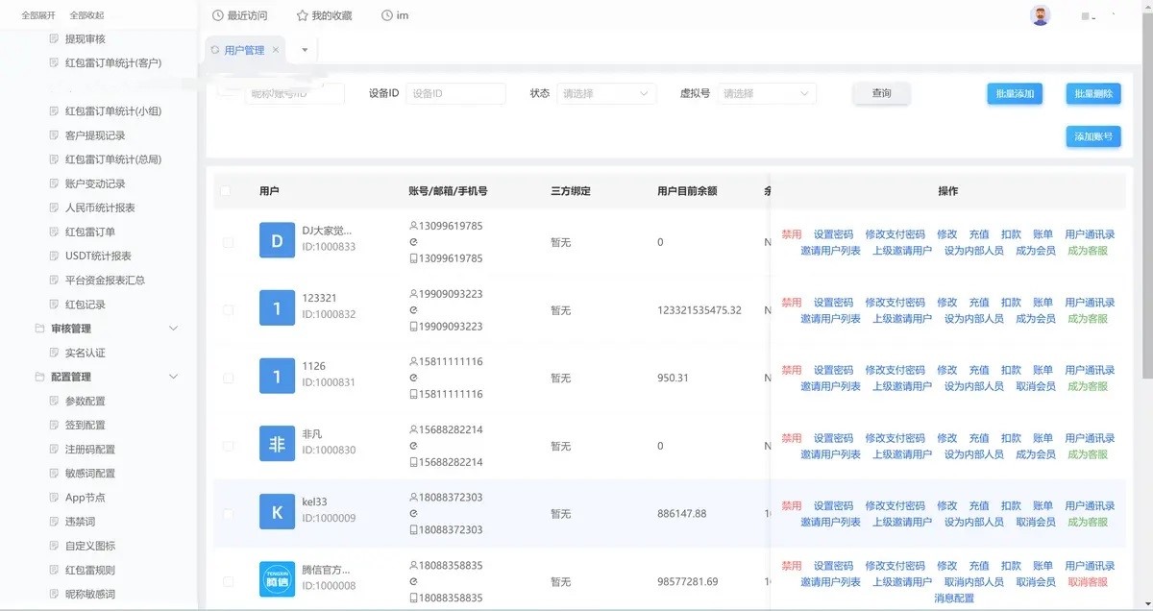The height and width of the screenshot is (611, 1153).
Task: Open the 状态 dropdown filter
Action: coord(606,94)
